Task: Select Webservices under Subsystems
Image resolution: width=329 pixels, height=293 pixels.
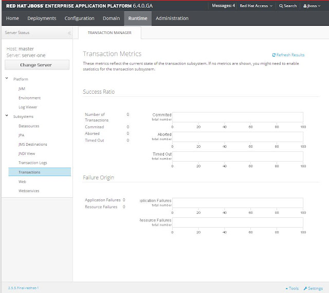Action: click(x=29, y=191)
